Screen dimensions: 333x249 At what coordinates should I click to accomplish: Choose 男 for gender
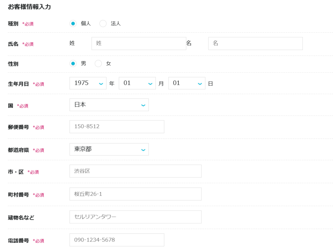click(x=73, y=64)
